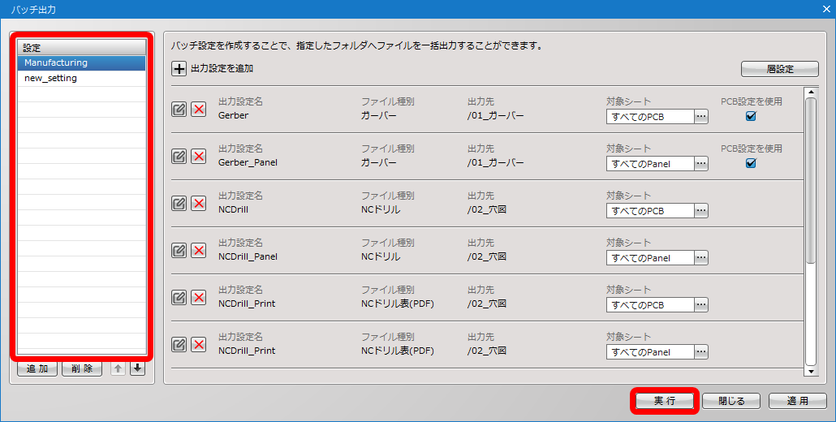Move selected setting down with arrow icon

[137, 368]
